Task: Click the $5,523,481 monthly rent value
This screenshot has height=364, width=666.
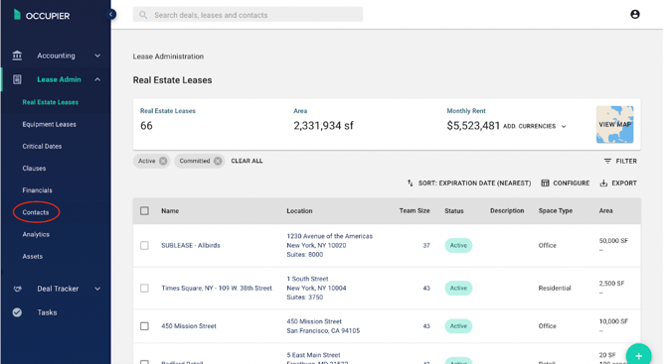Action: point(473,126)
